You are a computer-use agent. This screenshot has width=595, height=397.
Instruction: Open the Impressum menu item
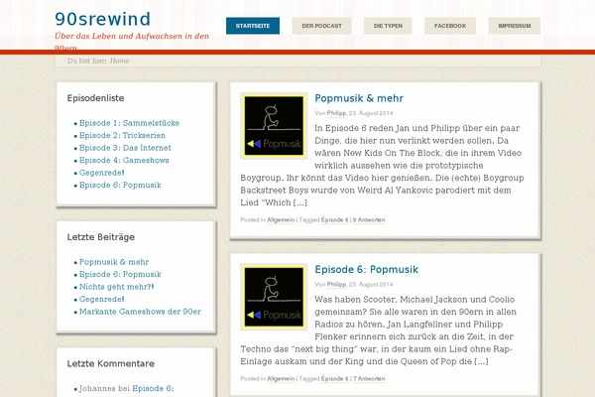click(x=514, y=26)
